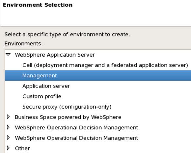Collapse the WebSphere Application Server node

[8, 55]
